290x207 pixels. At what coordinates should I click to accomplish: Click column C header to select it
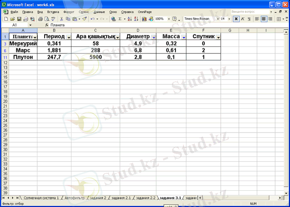pyautogui.click(x=95, y=30)
